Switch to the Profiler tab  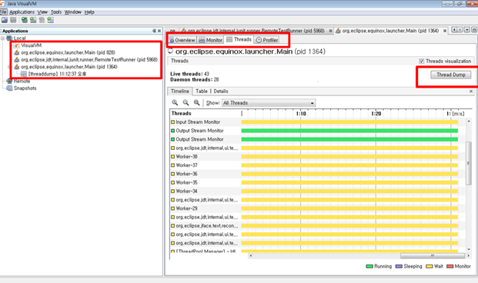click(x=267, y=40)
